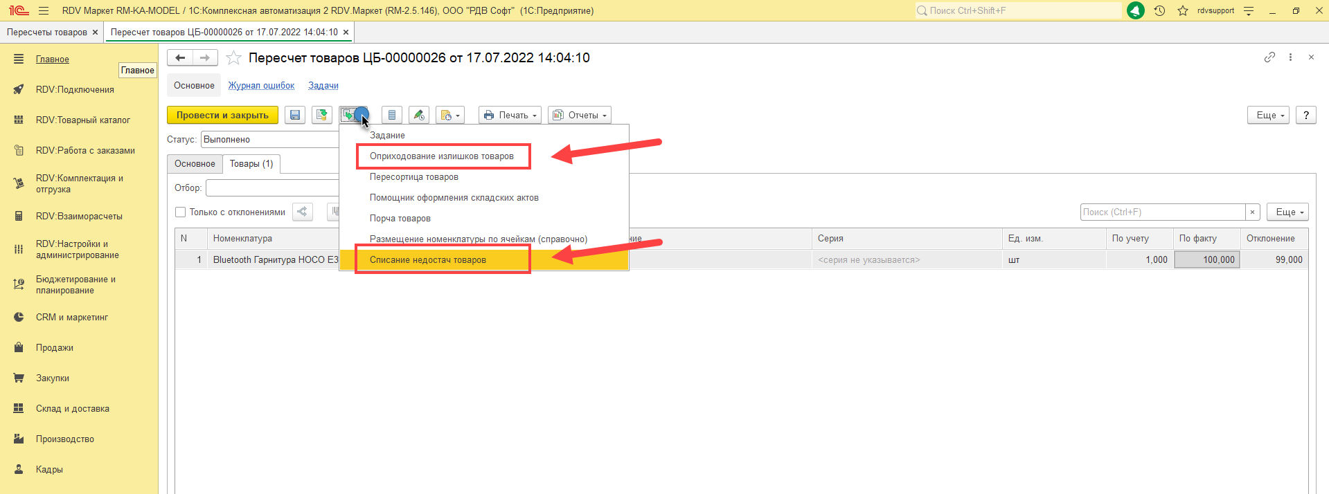Toggle Только с отклонениями checkbox

tap(181, 212)
